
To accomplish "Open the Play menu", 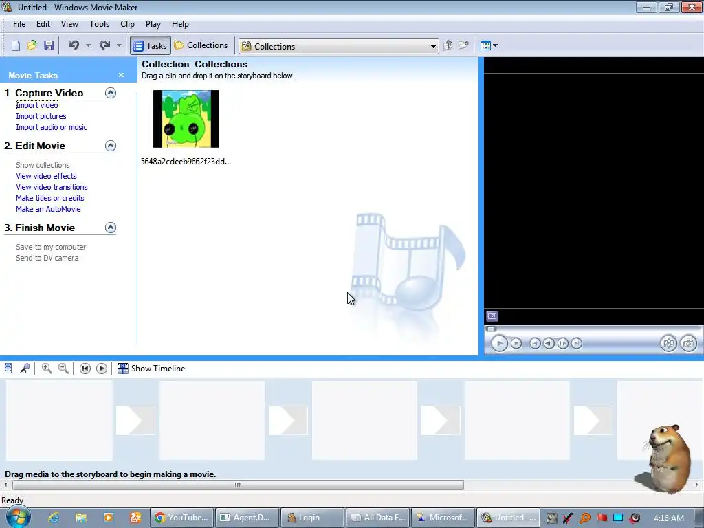I will pos(153,24).
